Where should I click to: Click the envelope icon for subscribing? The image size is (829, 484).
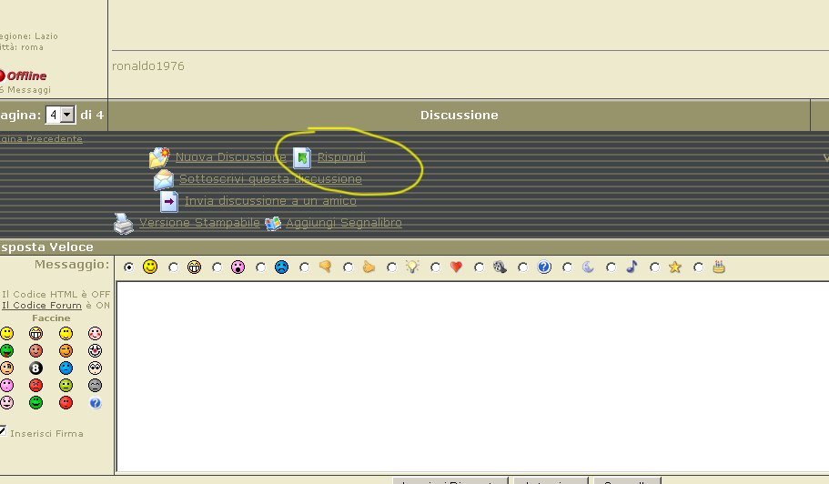click(164, 179)
